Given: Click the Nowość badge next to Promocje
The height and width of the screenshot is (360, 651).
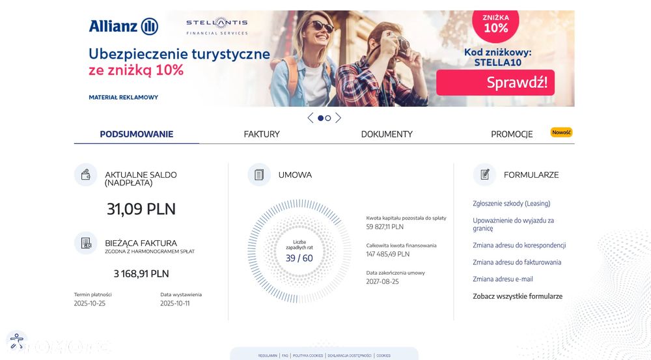Looking at the screenshot, I should tap(561, 132).
